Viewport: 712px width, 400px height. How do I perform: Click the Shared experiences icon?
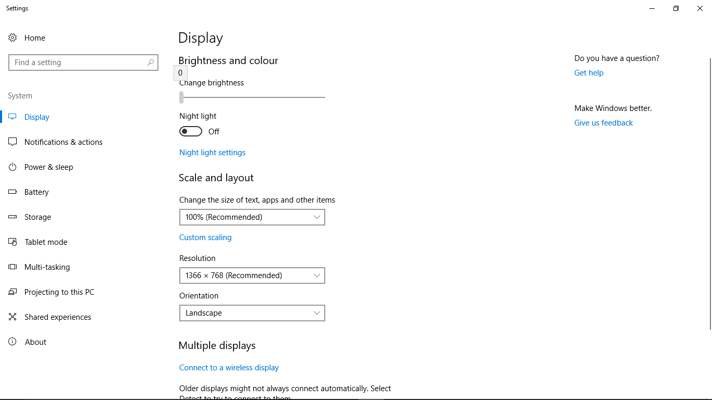coord(13,317)
